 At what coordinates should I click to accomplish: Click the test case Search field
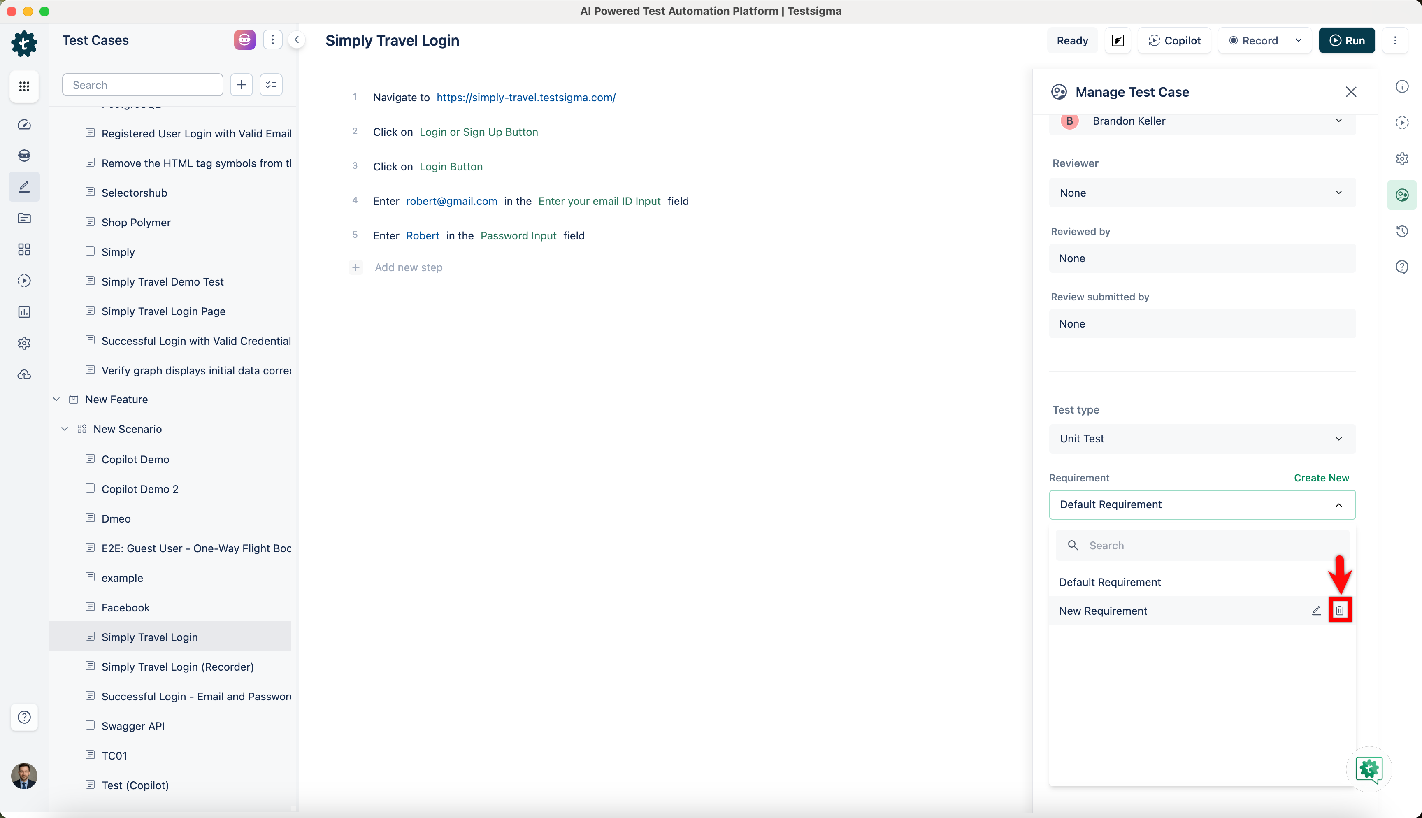point(143,85)
